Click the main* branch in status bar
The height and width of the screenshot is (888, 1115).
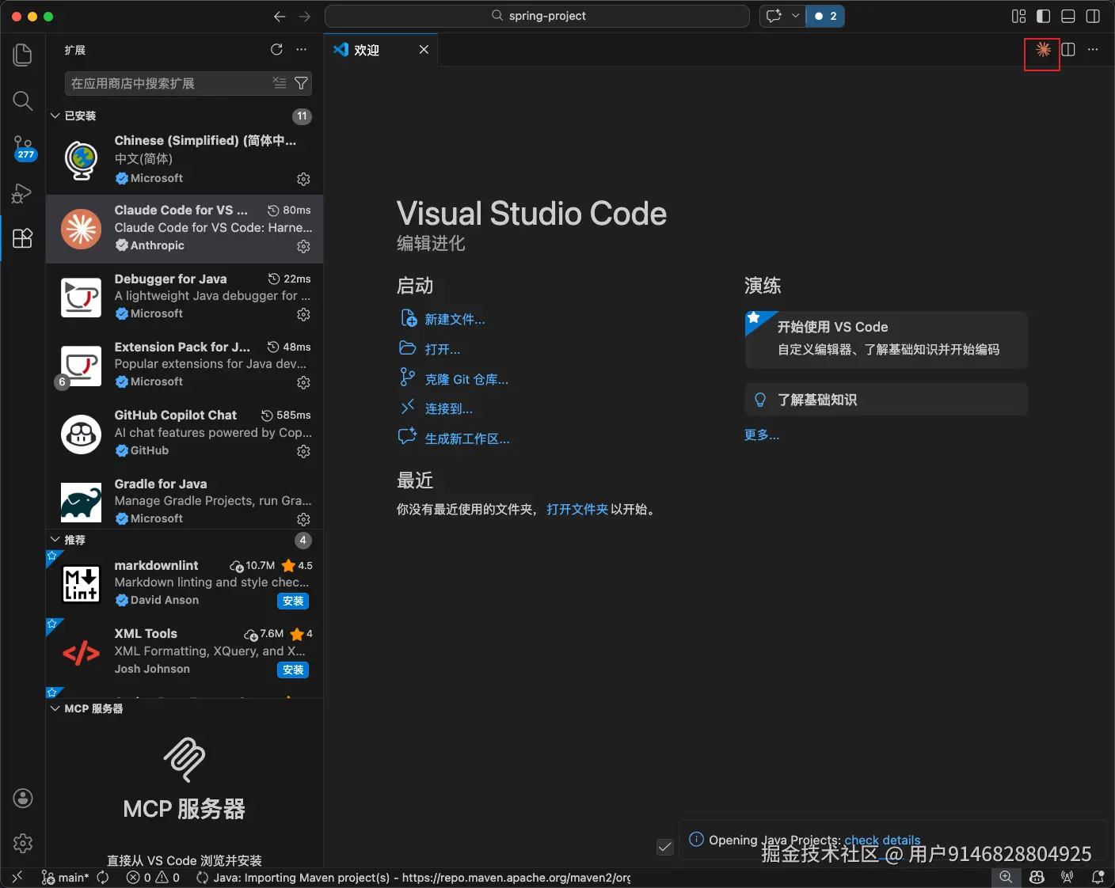coord(65,877)
